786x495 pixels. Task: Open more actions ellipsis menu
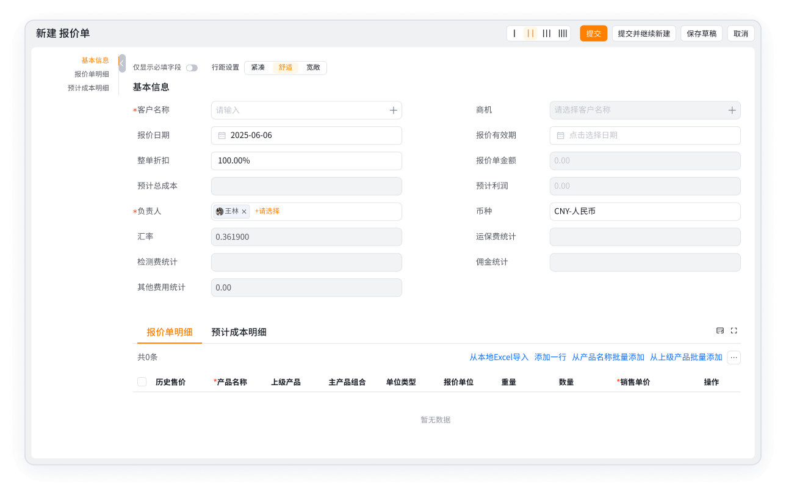pos(734,358)
